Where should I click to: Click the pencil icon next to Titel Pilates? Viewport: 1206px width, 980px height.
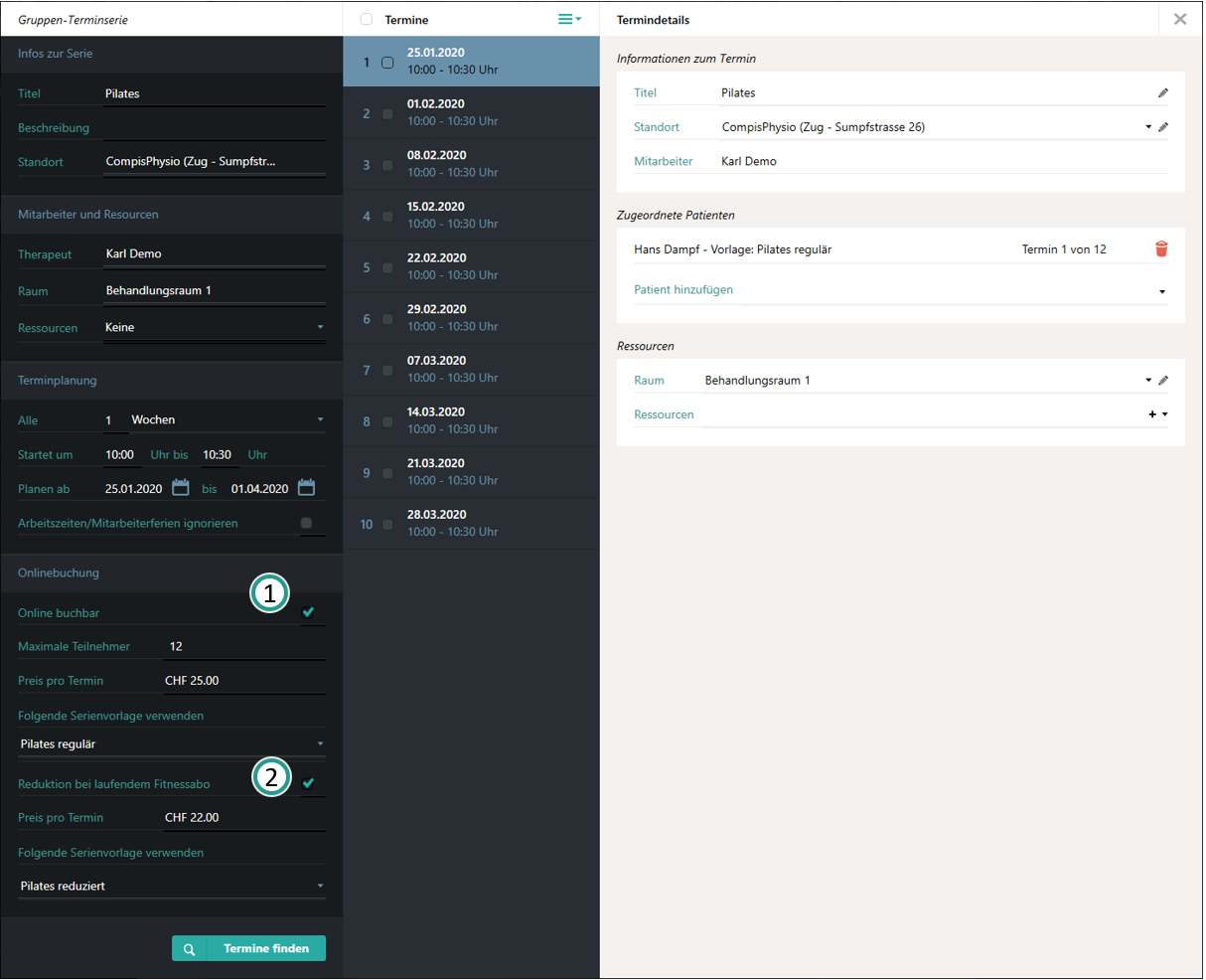coord(1162,93)
